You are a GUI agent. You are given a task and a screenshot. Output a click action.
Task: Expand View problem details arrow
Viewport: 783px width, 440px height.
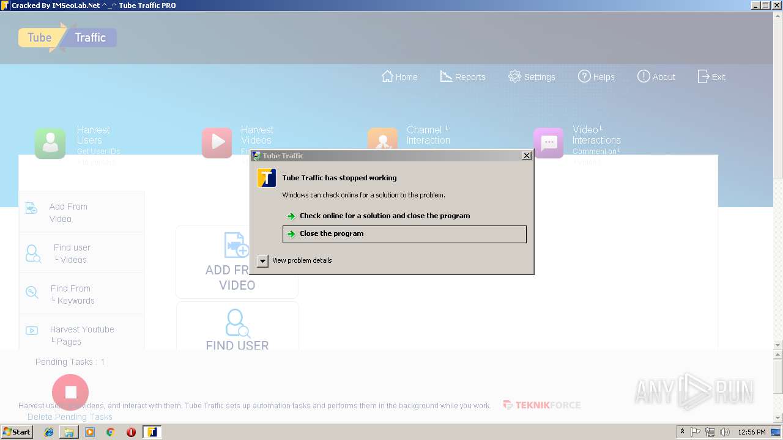point(262,261)
